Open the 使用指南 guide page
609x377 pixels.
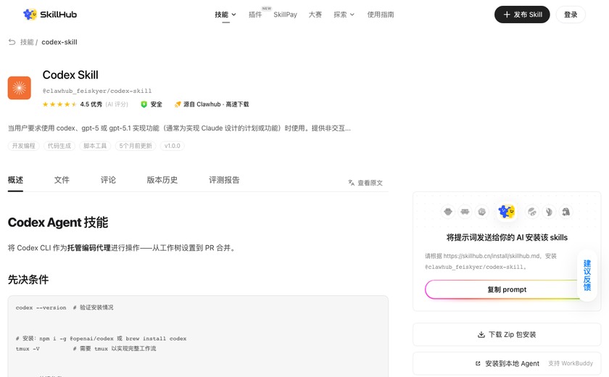coord(381,14)
